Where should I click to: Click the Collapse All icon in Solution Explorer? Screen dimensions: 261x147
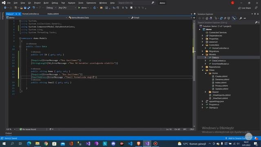click(x=225, y=18)
